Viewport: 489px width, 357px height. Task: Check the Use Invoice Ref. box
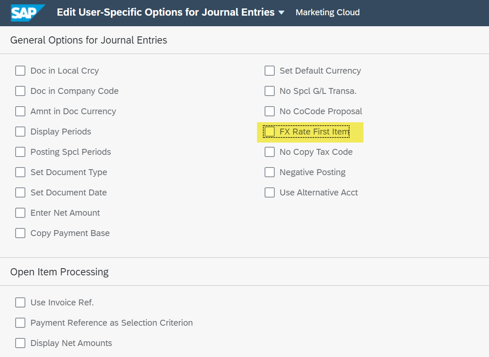click(20, 302)
